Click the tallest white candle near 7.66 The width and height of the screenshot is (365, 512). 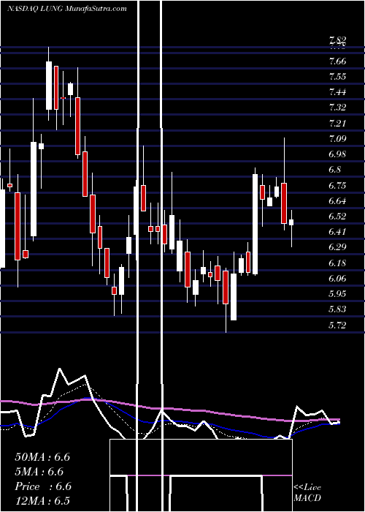(x=49, y=86)
